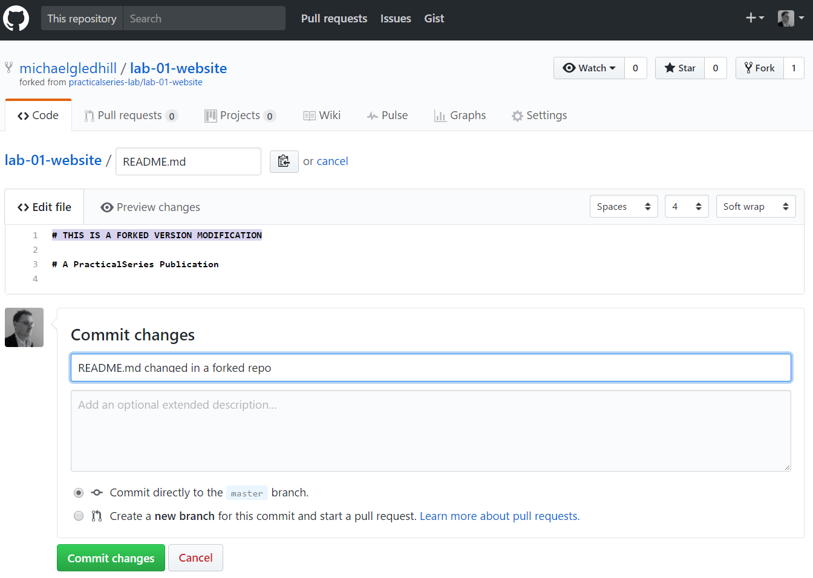The image size is (813, 578).
Task: Open Pull requests in top navigation
Action: [334, 19]
